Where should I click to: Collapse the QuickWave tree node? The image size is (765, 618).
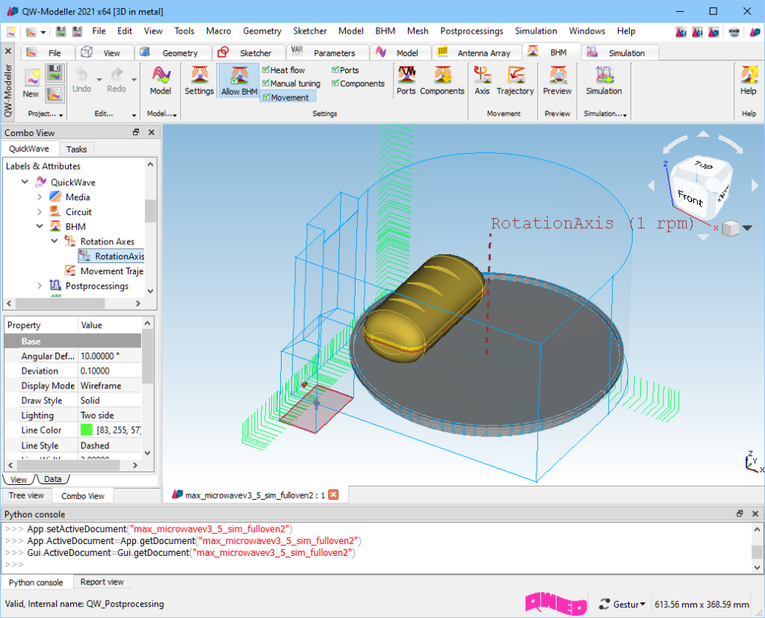[x=25, y=182]
